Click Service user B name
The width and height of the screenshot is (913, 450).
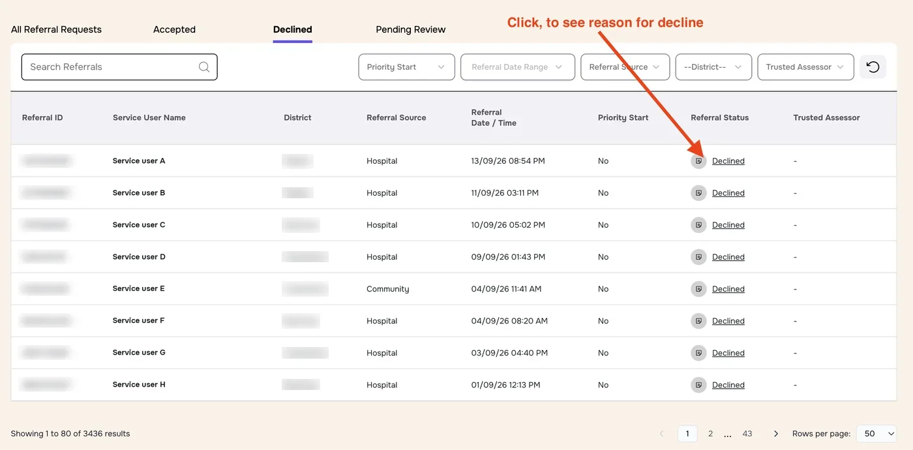(x=139, y=192)
